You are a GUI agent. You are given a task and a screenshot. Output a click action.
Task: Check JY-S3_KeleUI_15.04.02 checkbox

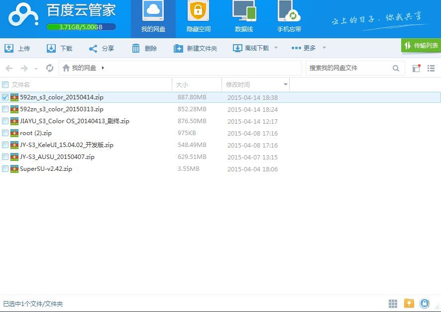coord(5,145)
